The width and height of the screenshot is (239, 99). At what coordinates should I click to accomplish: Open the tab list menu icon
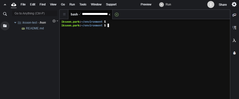pyautogui.click(x=64, y=14)
